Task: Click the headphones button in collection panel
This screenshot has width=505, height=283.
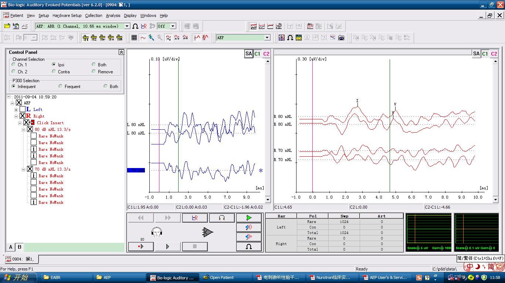Action: pyautogui.click(x=222, y=218)
